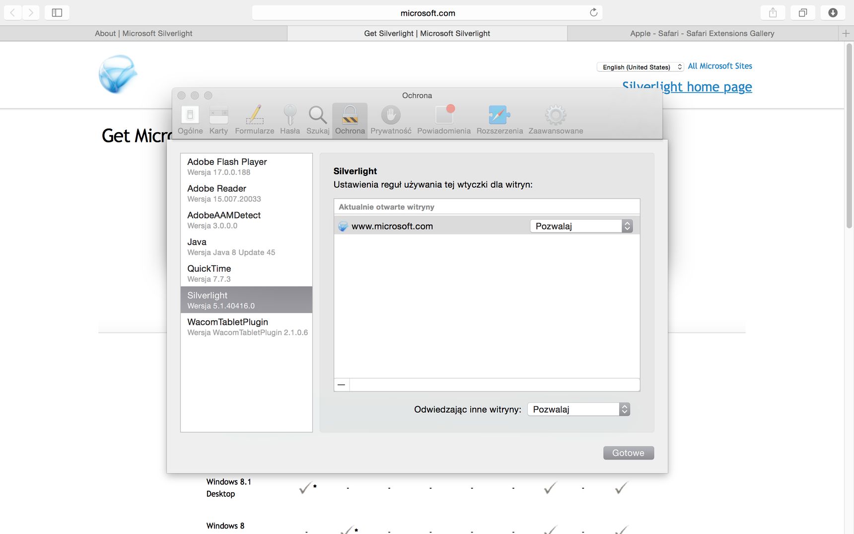This screenshot has height=534, width=854.
Task: Click the Gotowe button
Action: pos(629,453)
